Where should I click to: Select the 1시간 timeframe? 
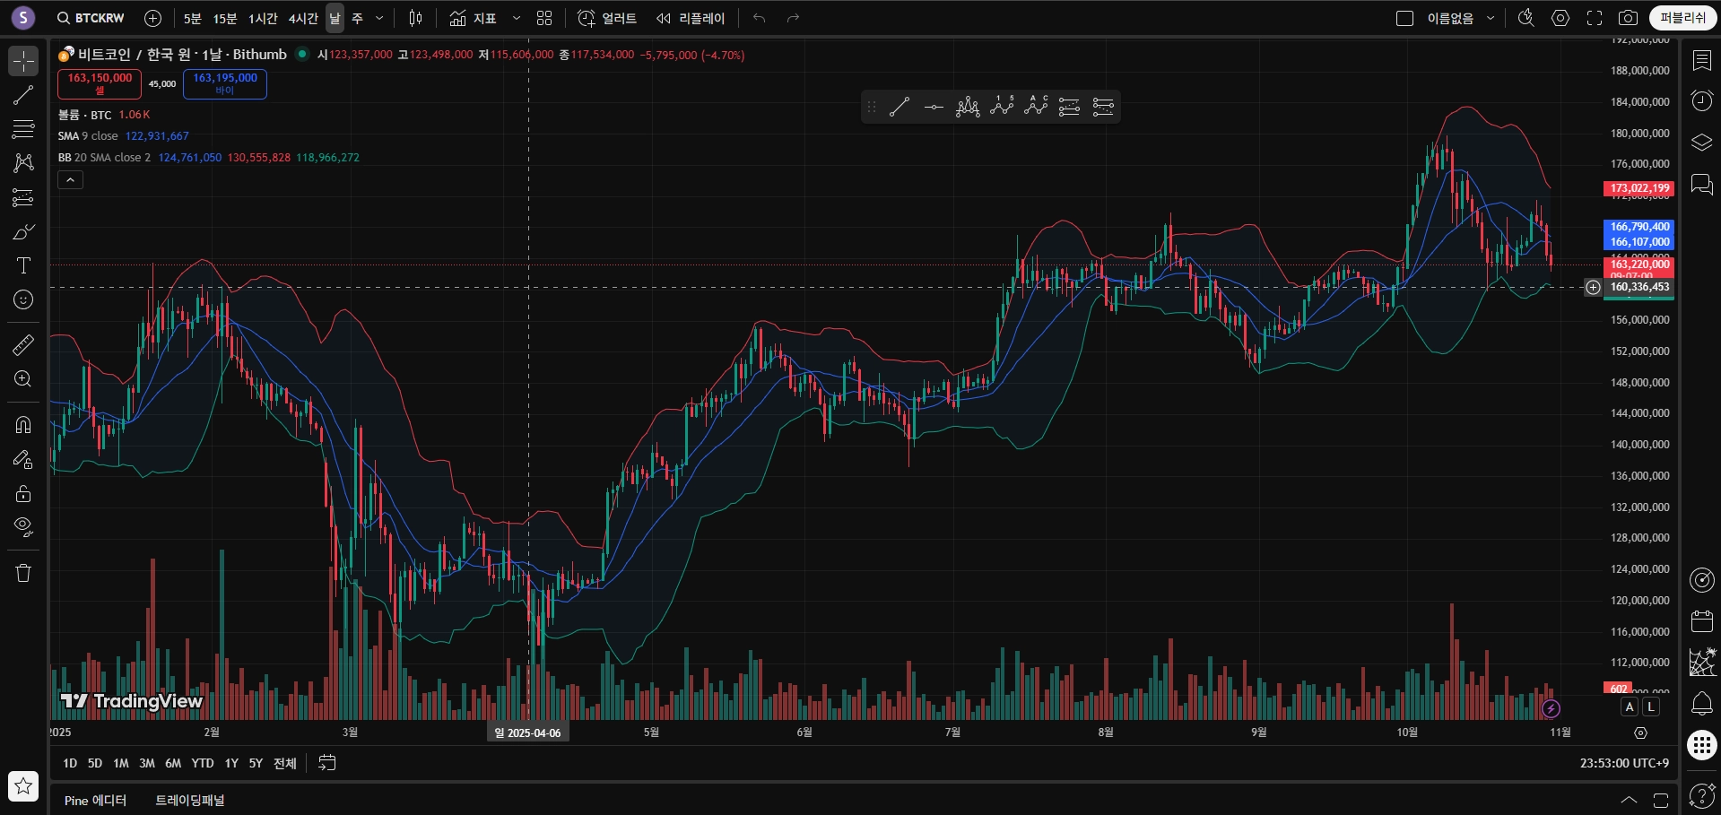tap(263, 18)
